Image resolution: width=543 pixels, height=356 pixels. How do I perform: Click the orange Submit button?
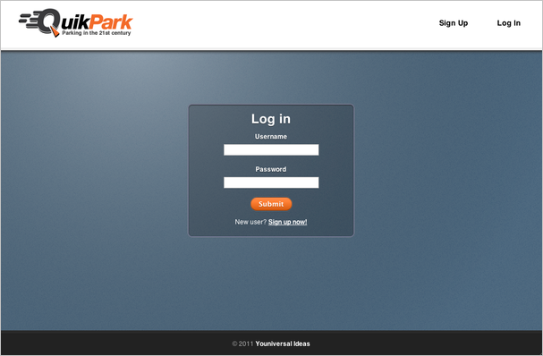[x=271, y=204]
